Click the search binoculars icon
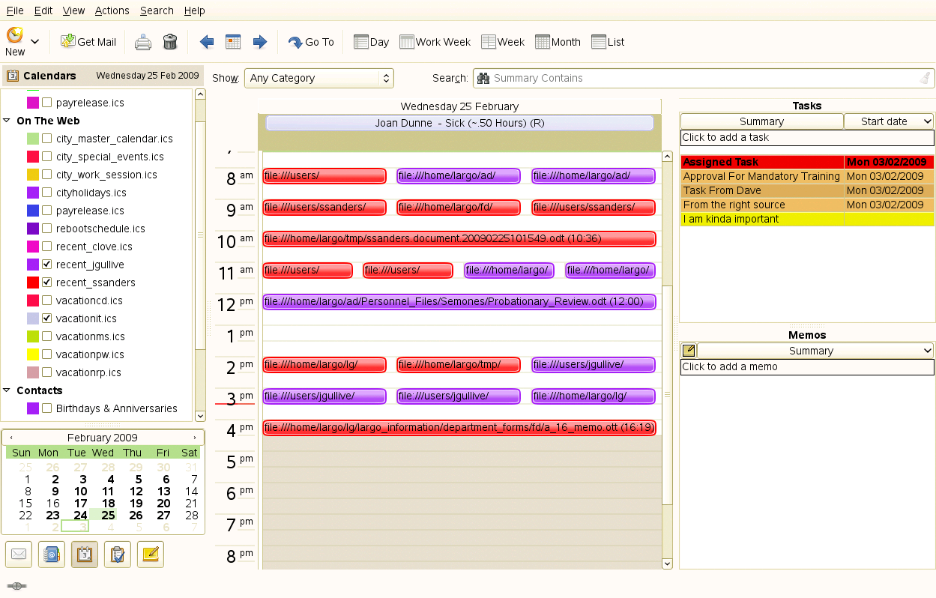The image size is (936, 598). coord(483,78)
